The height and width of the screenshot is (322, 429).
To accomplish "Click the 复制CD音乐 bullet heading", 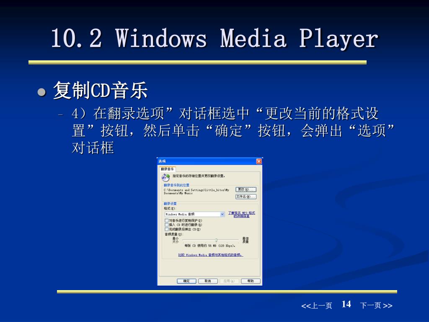I will [101, 91].
